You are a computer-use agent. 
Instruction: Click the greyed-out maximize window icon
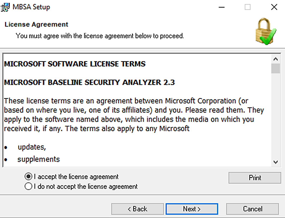(247, 7)
